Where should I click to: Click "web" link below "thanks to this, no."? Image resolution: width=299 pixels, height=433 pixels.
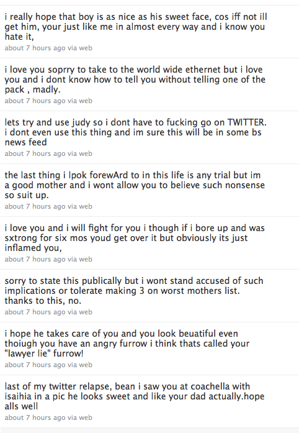click(x=86, y=312)
